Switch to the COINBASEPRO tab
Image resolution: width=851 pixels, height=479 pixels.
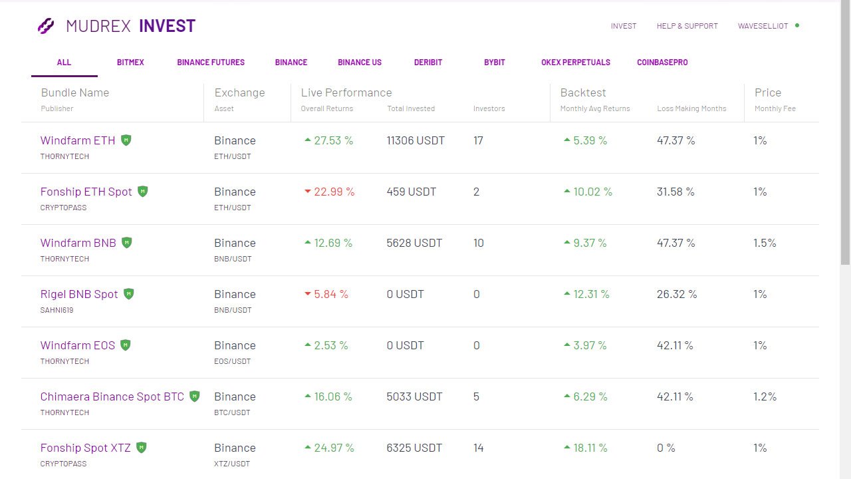tap(662, 63)
